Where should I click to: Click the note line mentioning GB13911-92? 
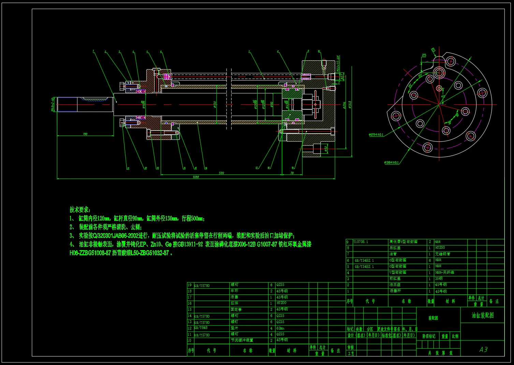(x=190, y=244)
